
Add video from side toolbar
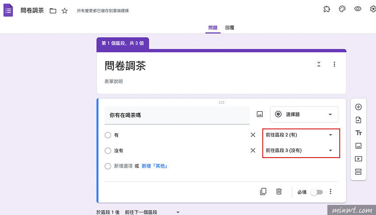(x=358, y=159)
